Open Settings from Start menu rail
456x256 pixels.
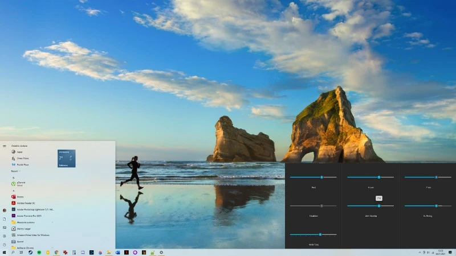[5, 236]
